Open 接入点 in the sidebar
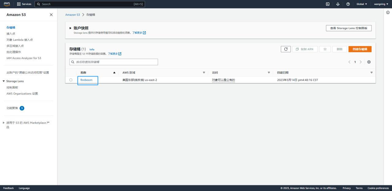 coord(11,34)
